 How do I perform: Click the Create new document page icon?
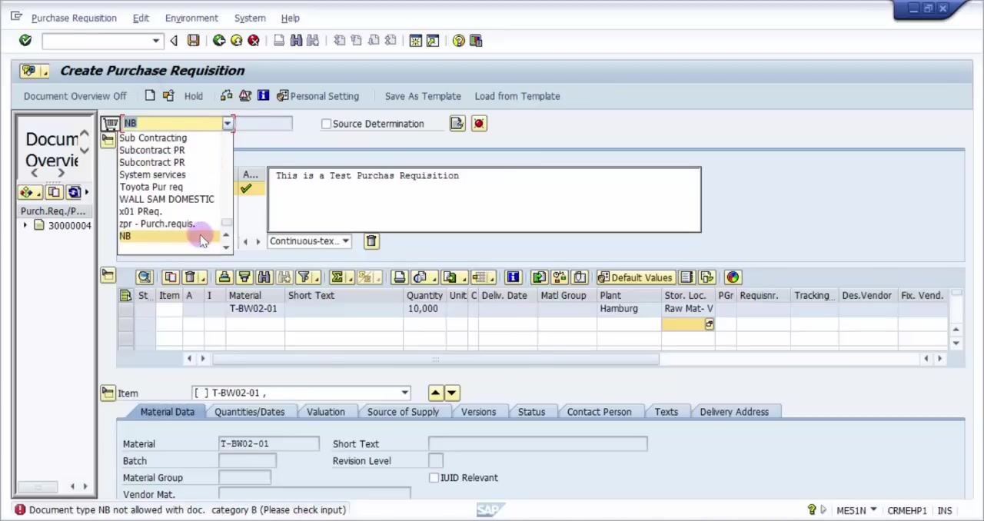coord(150,96)
